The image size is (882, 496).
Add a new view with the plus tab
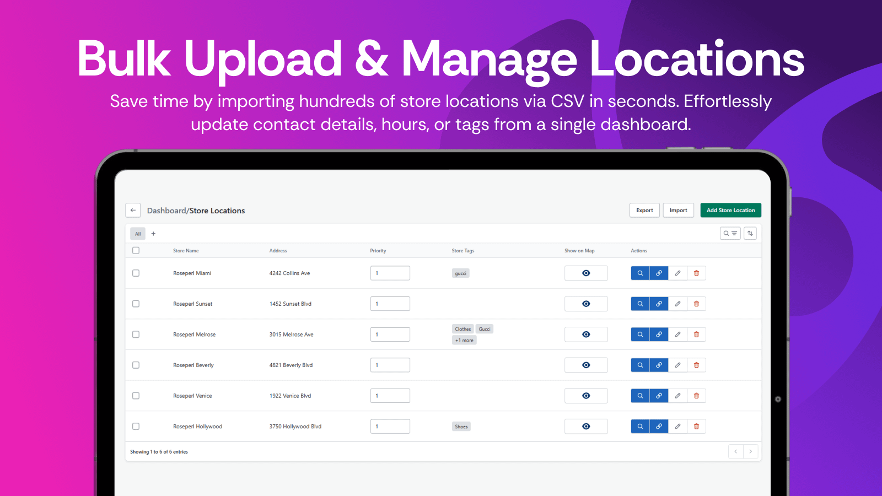pos(153,234)
